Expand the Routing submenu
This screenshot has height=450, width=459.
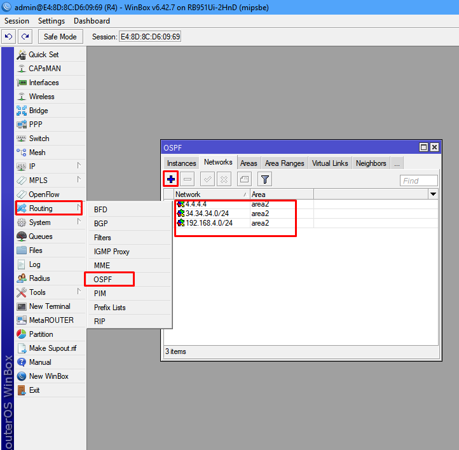coord(79,208)
